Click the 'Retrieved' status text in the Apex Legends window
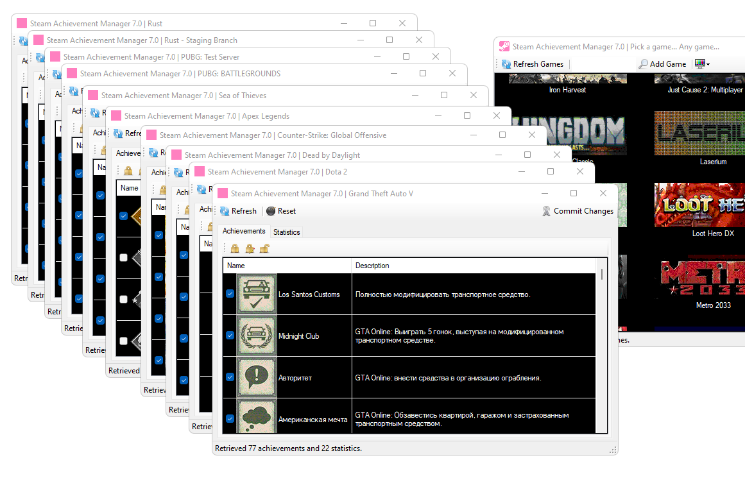The height and width of the screenshot is (494, 745). (124, 371)
